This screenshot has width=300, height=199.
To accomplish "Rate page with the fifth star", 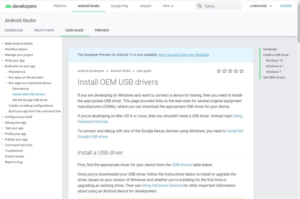I will (x=241, y=71).
